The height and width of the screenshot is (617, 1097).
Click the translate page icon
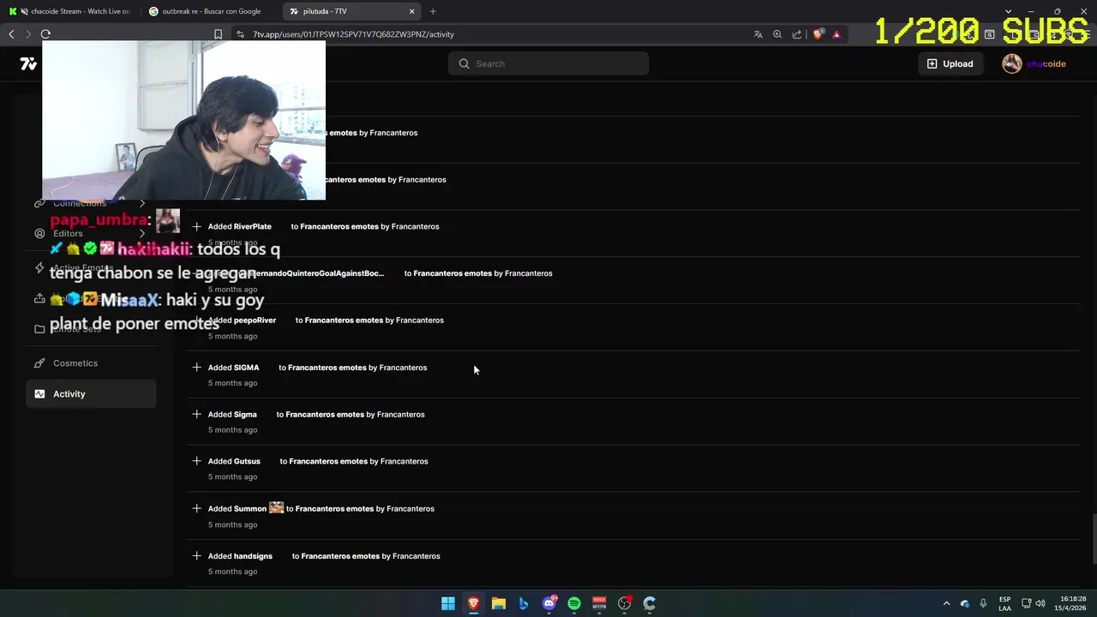click(758, 34)
